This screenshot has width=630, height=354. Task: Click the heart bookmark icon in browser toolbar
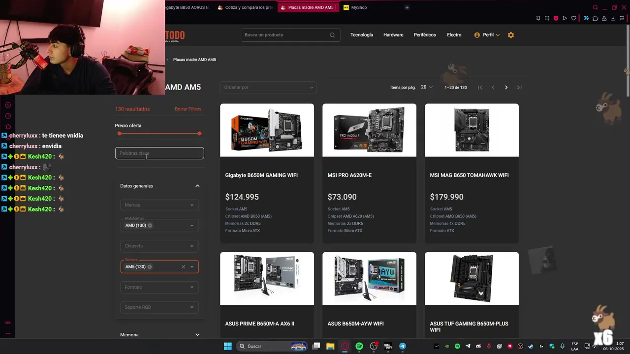click(574, 19)
